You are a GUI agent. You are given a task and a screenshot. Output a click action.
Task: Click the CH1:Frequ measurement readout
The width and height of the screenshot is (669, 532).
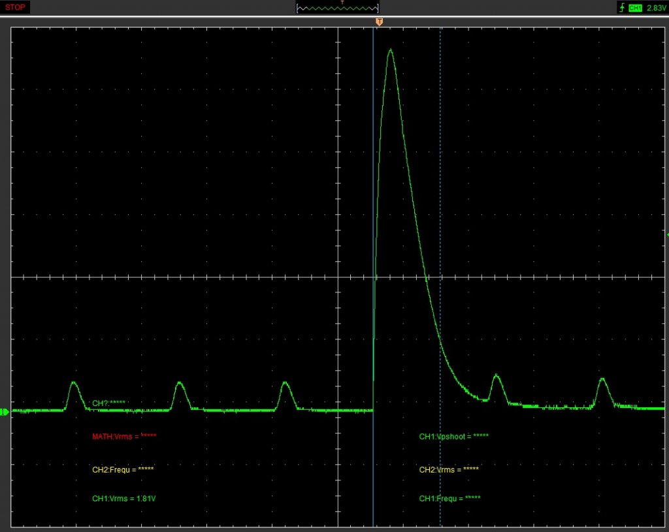click(449, 498)
